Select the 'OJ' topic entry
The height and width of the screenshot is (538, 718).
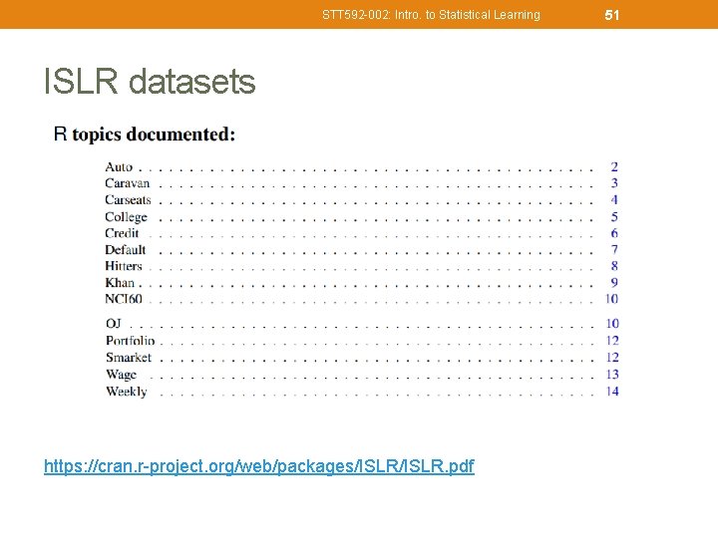[114, 324]
